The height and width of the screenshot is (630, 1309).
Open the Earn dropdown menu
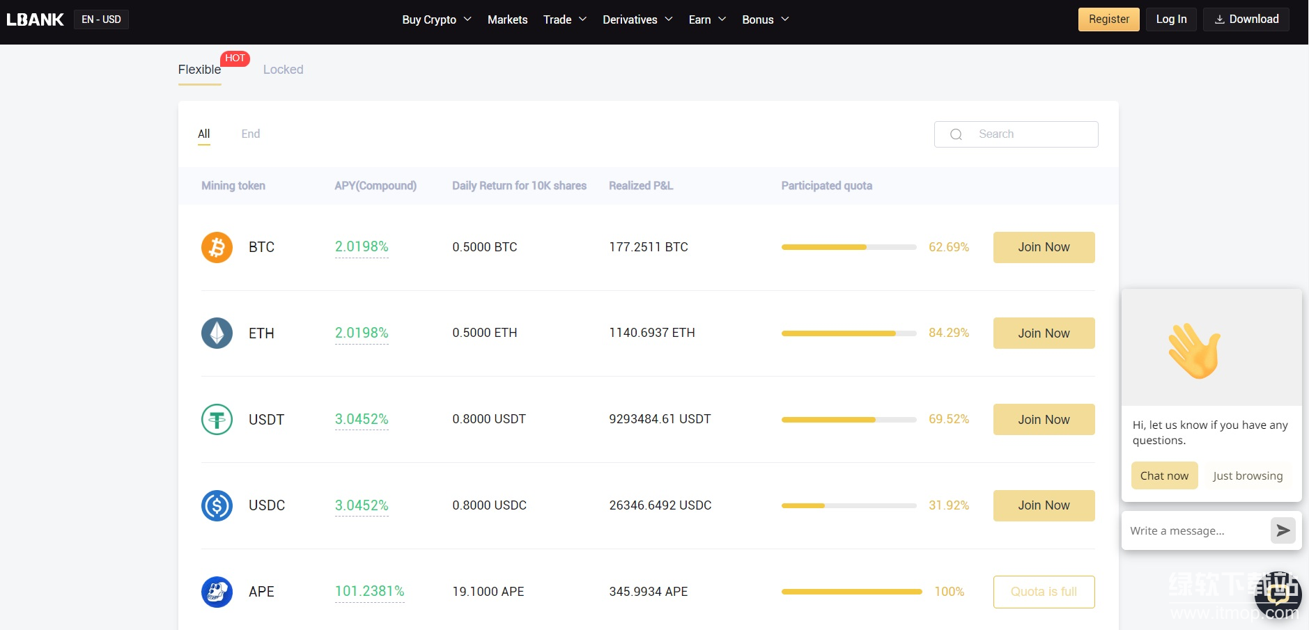tap(706, 19)
